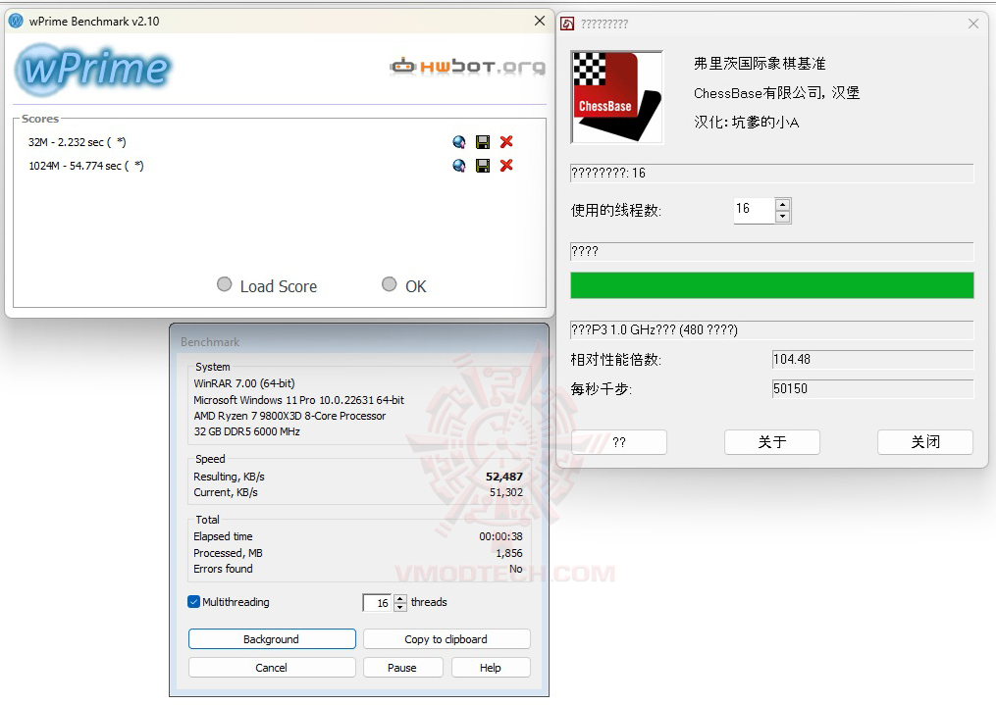Click the Elapsed time value 00:00:38
The width and height of the screenshot is (996, 705).
[501, 537]
